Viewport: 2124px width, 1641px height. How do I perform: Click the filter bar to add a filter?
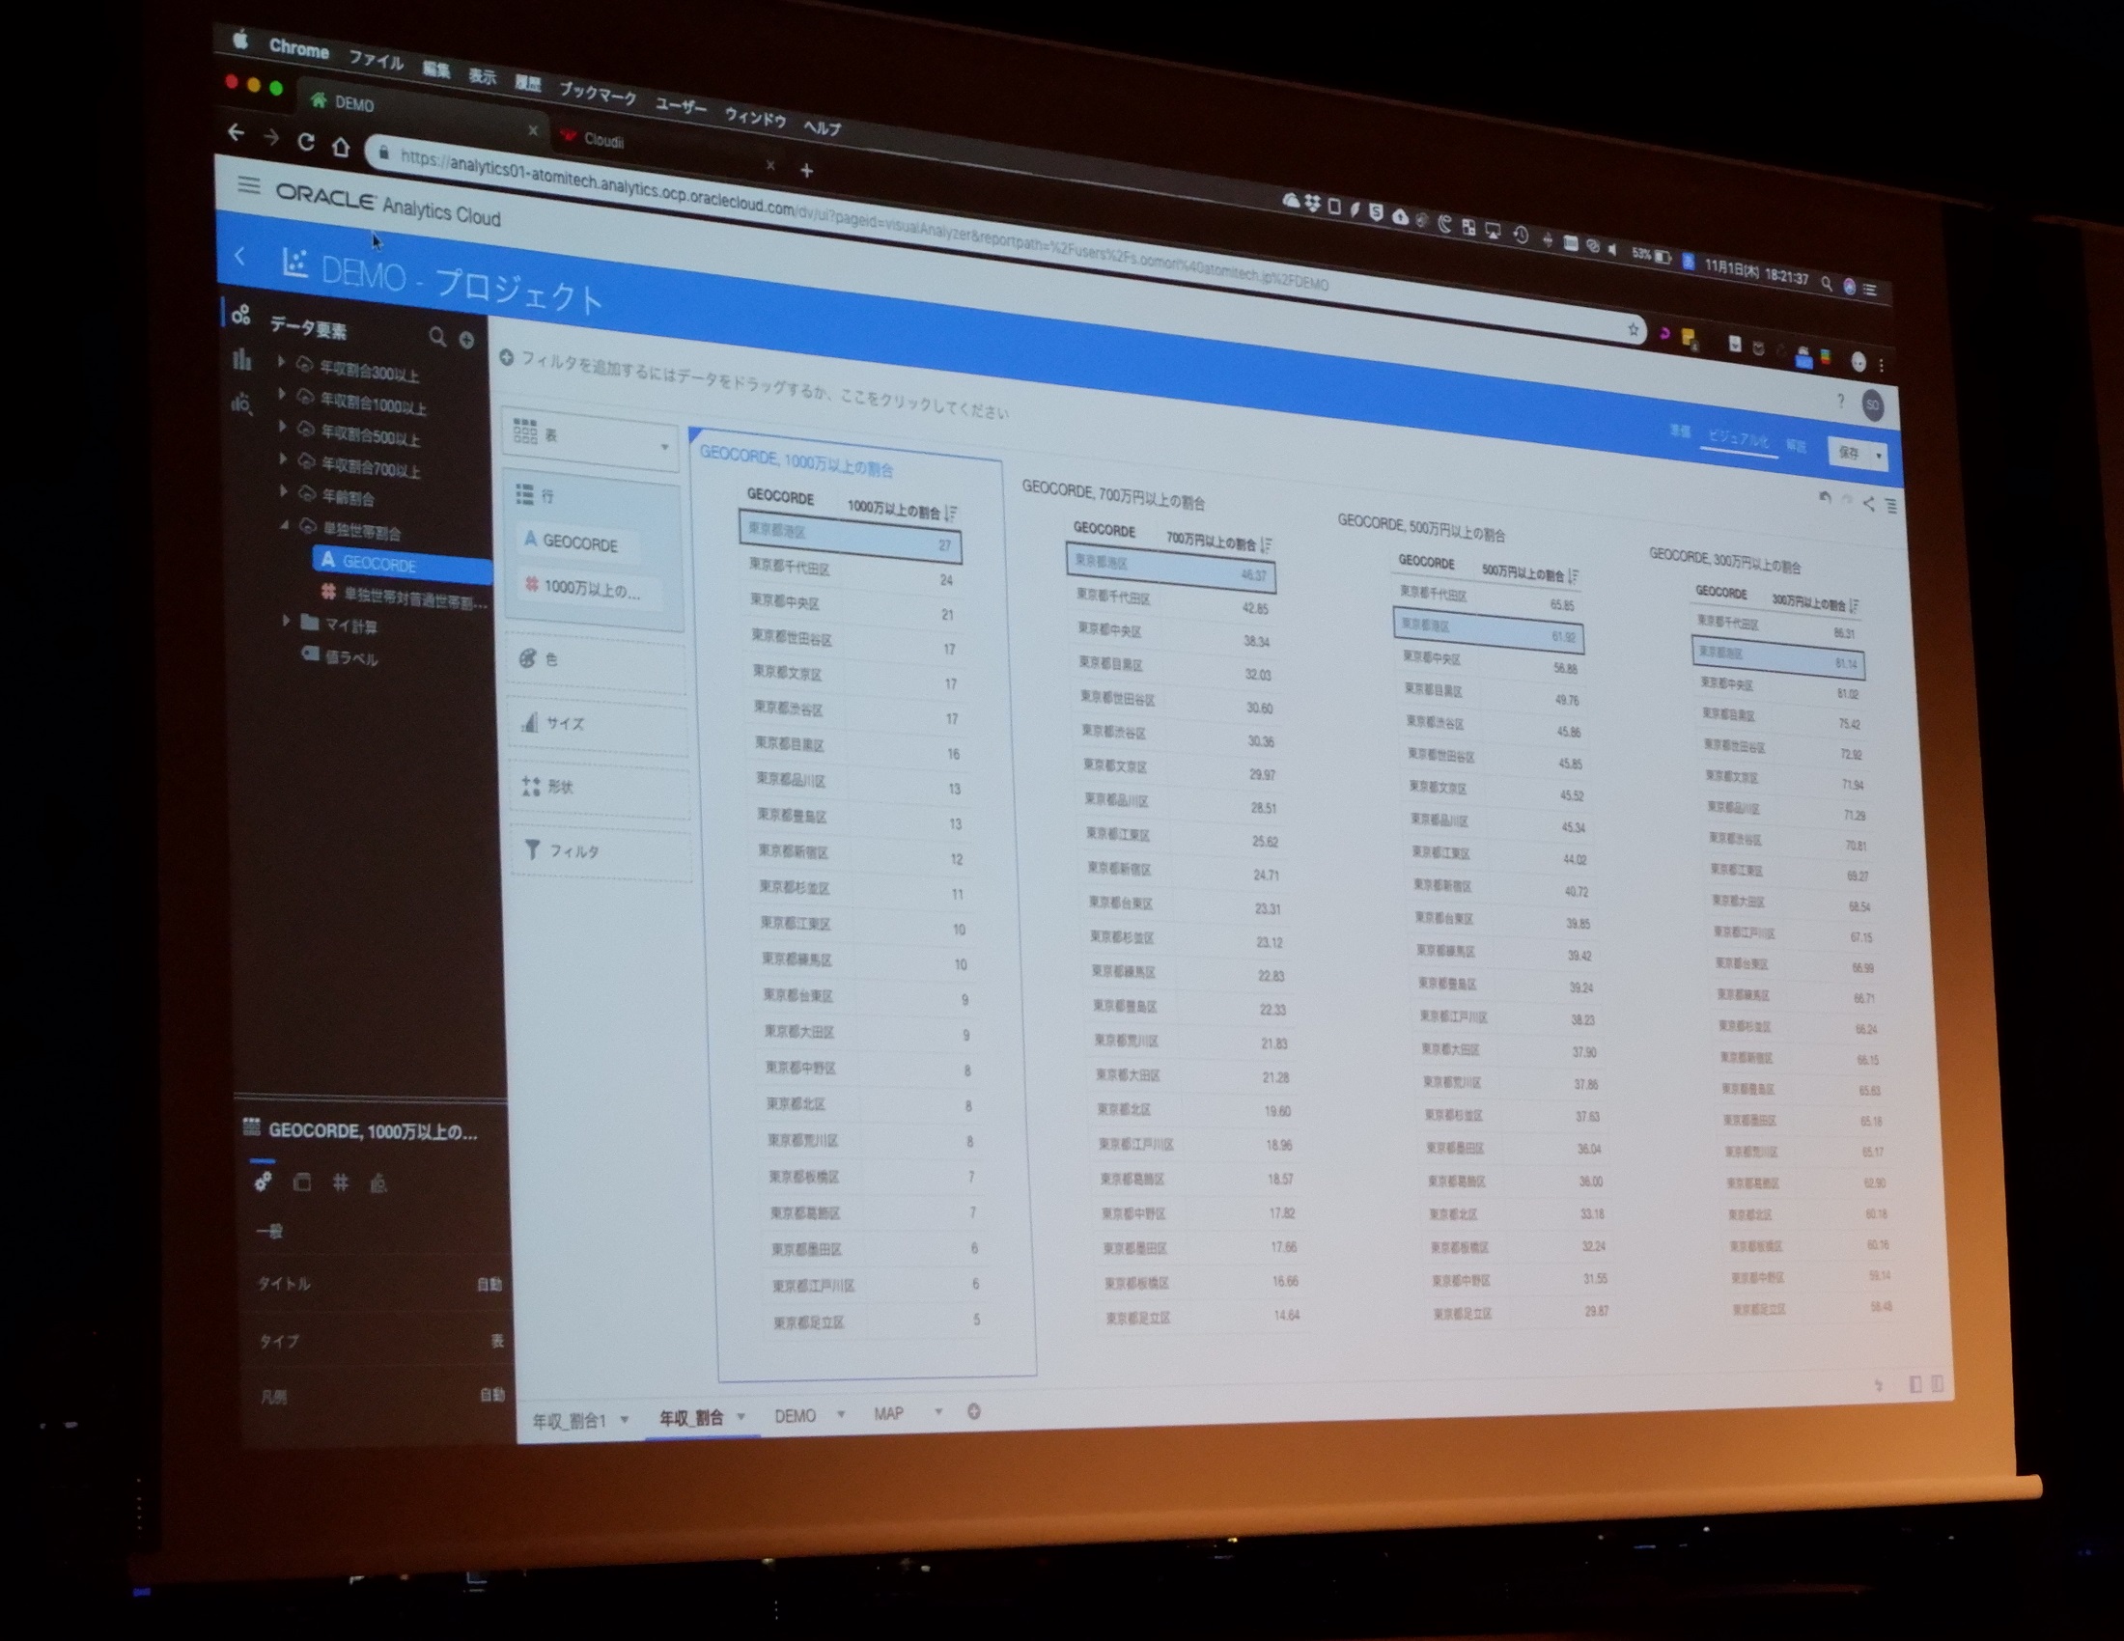point(754,383)
